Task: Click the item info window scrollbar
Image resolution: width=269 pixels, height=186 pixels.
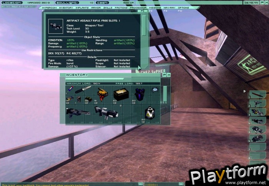Action: [x=144, y=25]
